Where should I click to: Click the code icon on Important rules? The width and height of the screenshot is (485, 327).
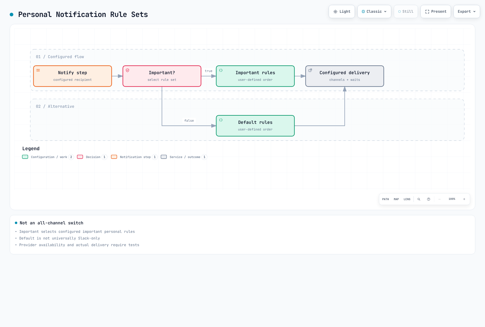tap(221, 70)
